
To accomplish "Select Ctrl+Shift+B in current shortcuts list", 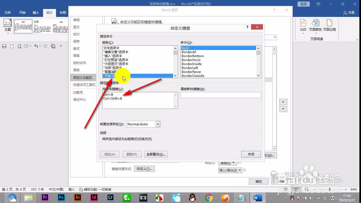I will click(113, 99).
